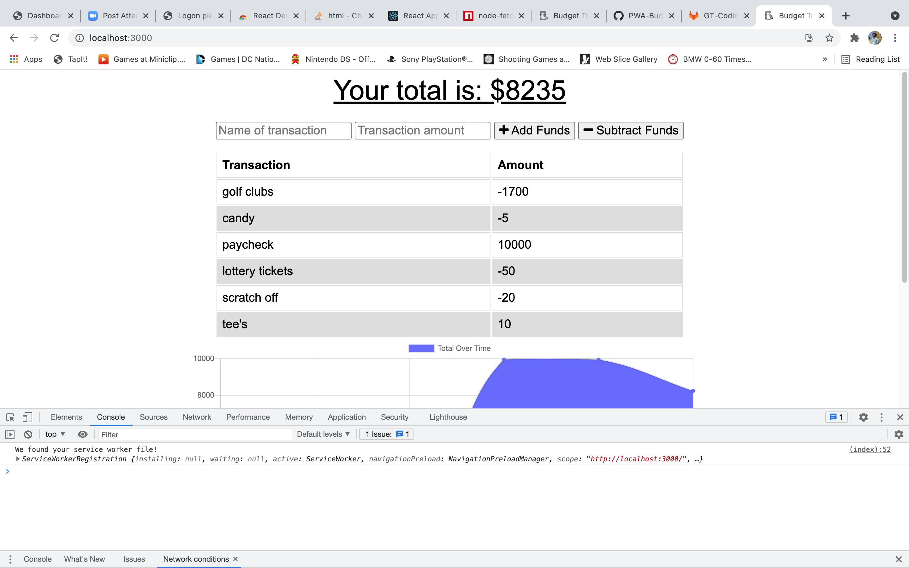Click the bookmark star icon
This screenshot has height=568, width=909.
(x=829, y=38)
